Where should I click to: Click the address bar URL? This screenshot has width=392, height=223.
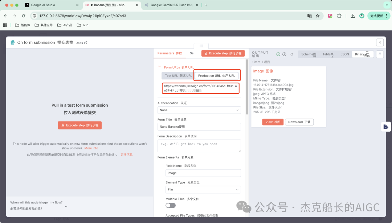[x=83, y=16]
